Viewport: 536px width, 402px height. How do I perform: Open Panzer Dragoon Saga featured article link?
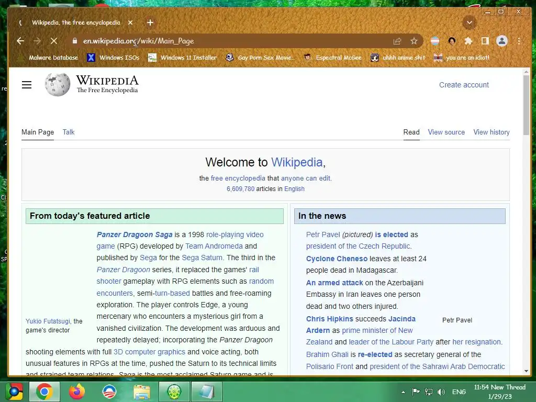tap(135, 234)
